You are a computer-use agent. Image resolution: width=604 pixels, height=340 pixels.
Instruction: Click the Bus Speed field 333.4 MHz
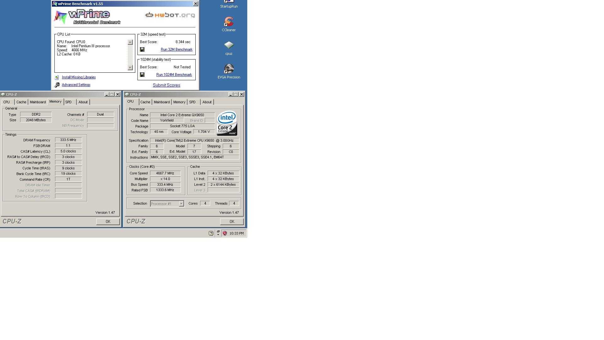coord(165,184)
